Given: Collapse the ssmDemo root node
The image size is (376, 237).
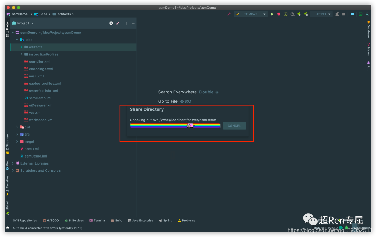Looking at the screenshot, I should click(x=13, y=33).
